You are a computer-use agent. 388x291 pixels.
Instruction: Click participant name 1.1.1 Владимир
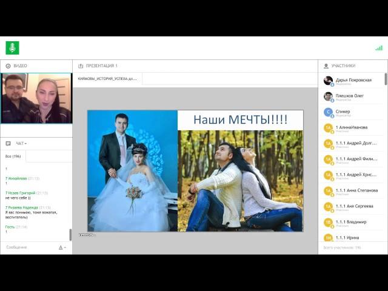coord(351,222)
